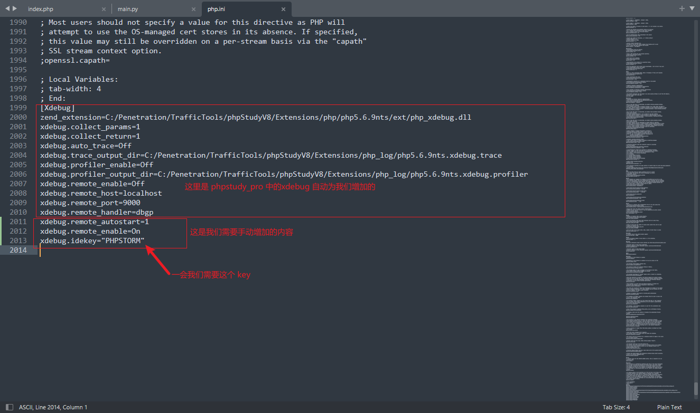Viewport: 700px width, 413px height.
Task: Click the "; SSL stream context option." comment
Action: click(101, 51)
